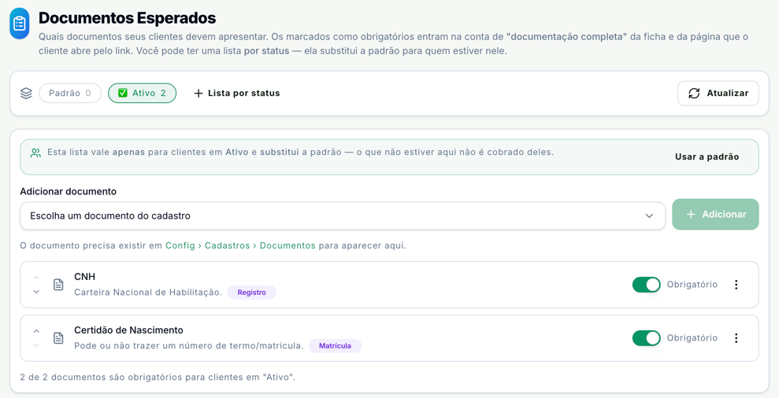779x398 pixels.
Task: Open more options menu for CNH
Action: click(x=736, y=285)
